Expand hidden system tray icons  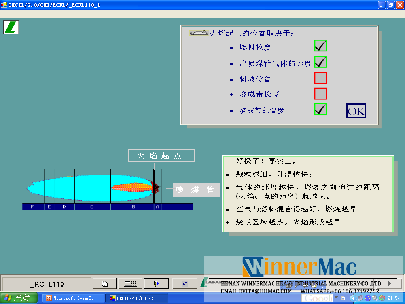click(x=352, y=298)
